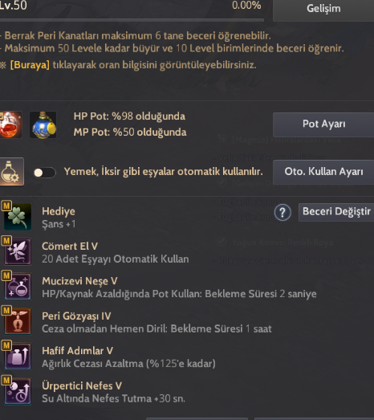This screenshot has height=420, width=374.
Task: Open Oto. Kullan Ayarı settings
Action: [x=323, y=172]
